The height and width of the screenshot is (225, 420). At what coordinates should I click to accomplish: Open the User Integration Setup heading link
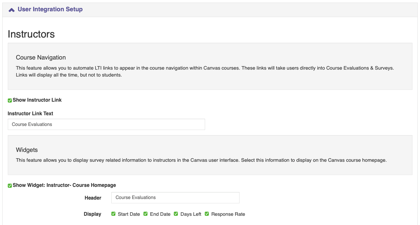click(x=50, y=9)
